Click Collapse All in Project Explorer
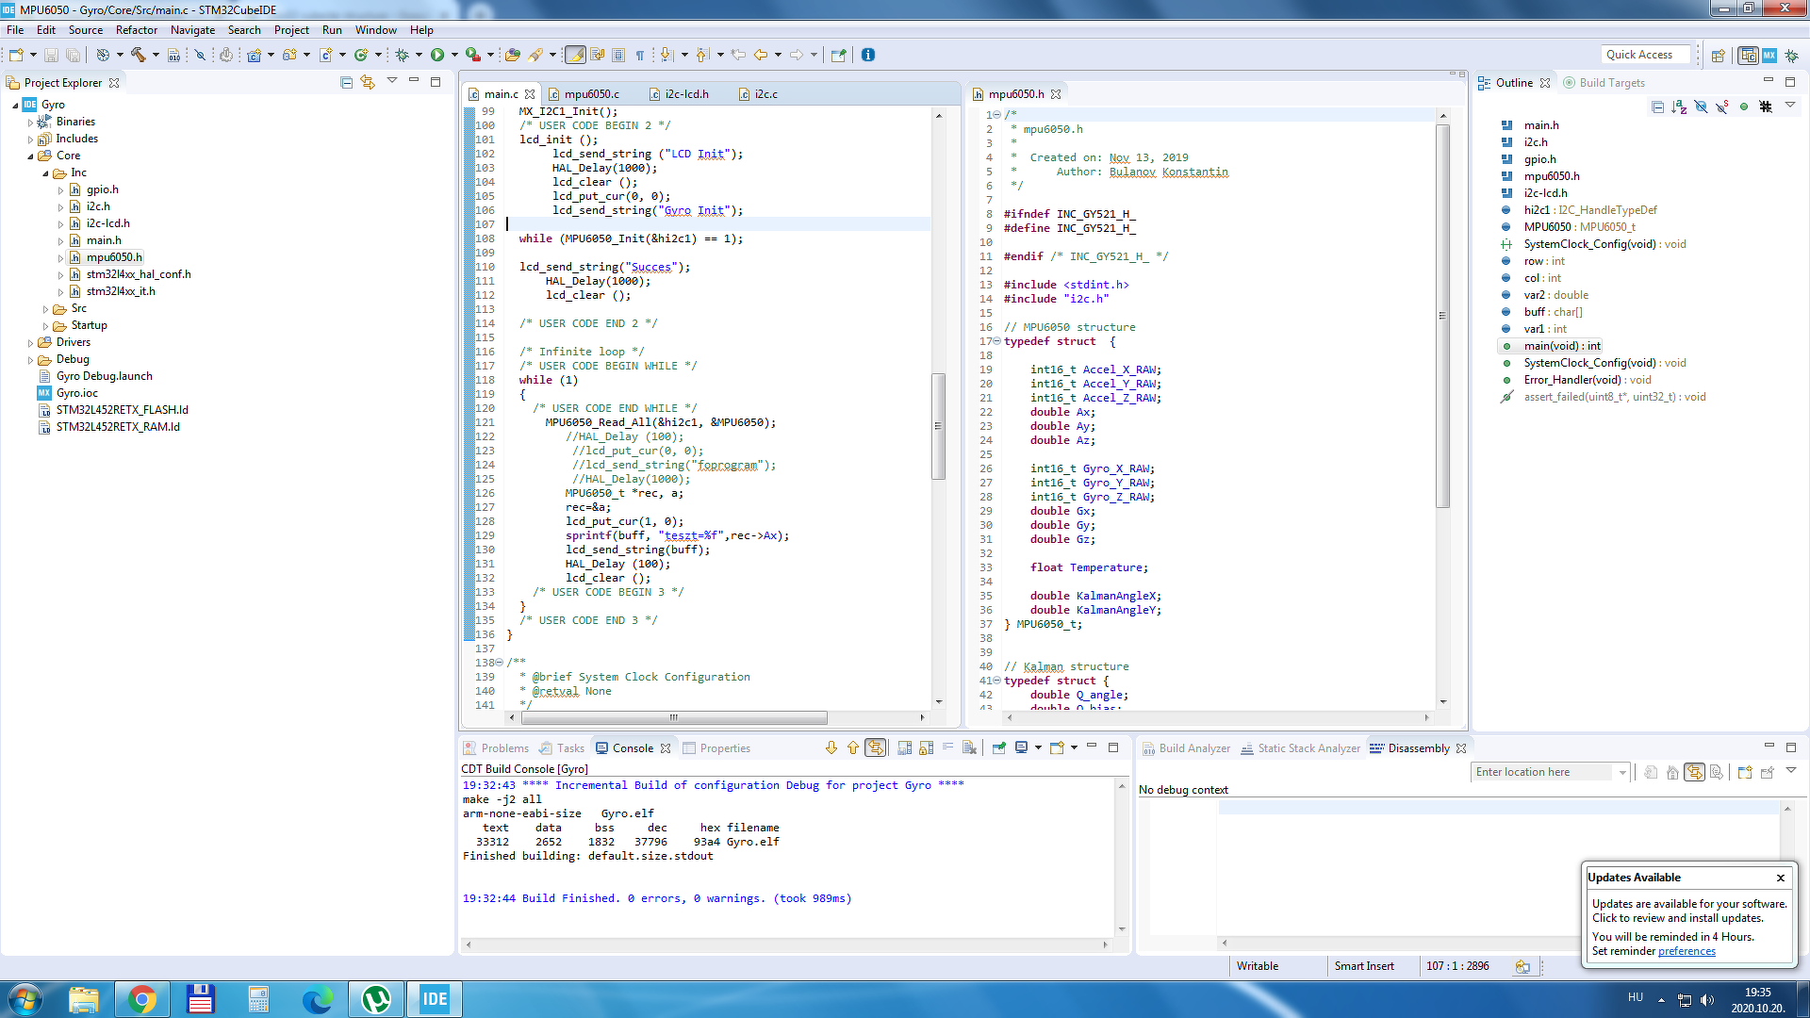Screen dimensions: 1810x1018 [x=346, y=83]
